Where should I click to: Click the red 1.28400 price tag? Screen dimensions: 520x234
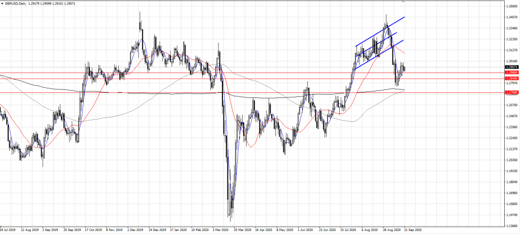511,79
